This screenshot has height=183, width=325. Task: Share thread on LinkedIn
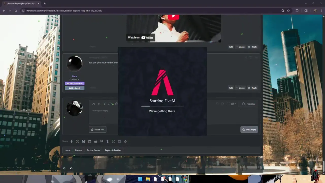pos(90,142)
